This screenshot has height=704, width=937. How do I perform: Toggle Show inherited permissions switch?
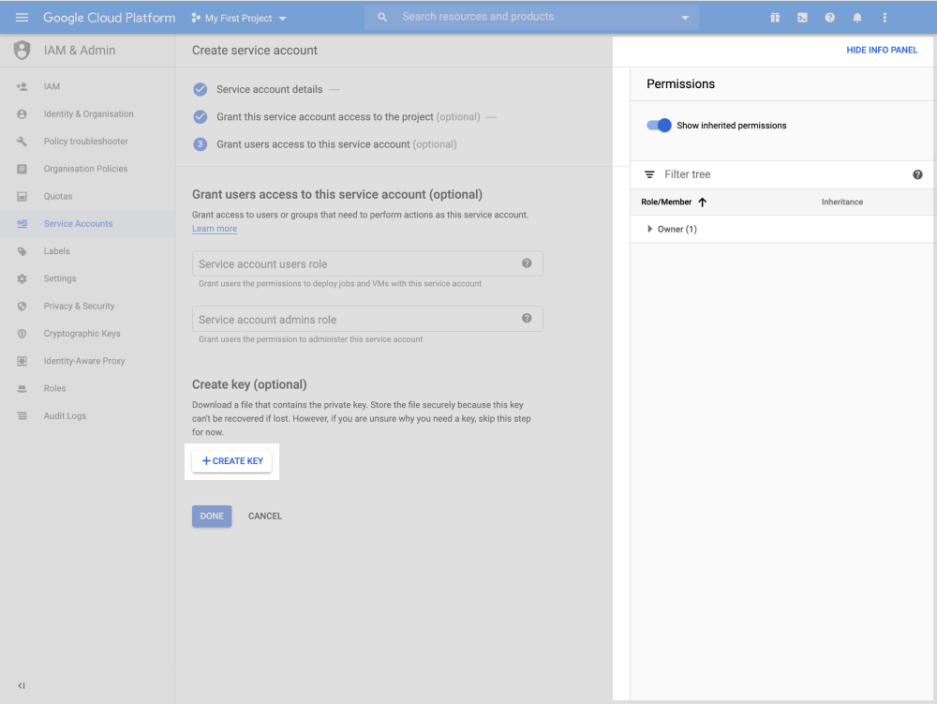tap(660, 126)
